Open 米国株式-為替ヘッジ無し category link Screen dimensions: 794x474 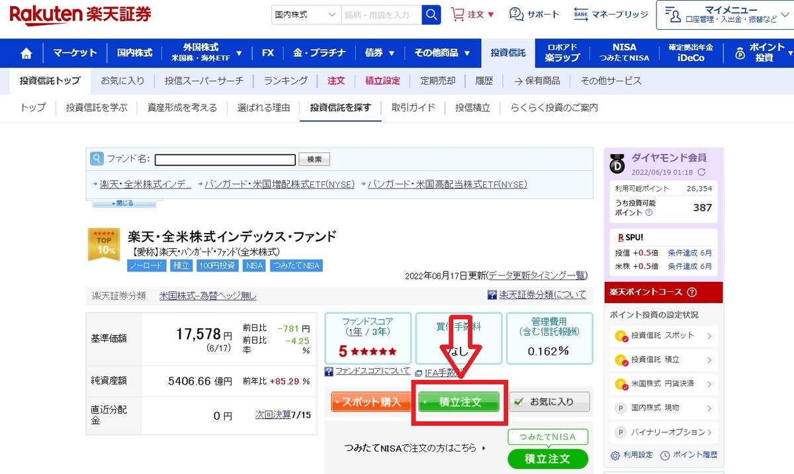(x=208, y=296)
